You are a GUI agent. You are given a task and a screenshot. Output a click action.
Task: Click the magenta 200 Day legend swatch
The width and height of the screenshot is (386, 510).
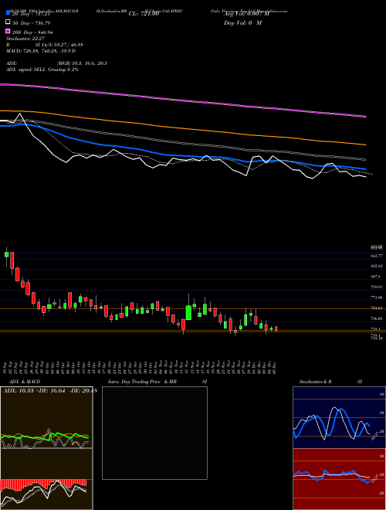(8, 32)
